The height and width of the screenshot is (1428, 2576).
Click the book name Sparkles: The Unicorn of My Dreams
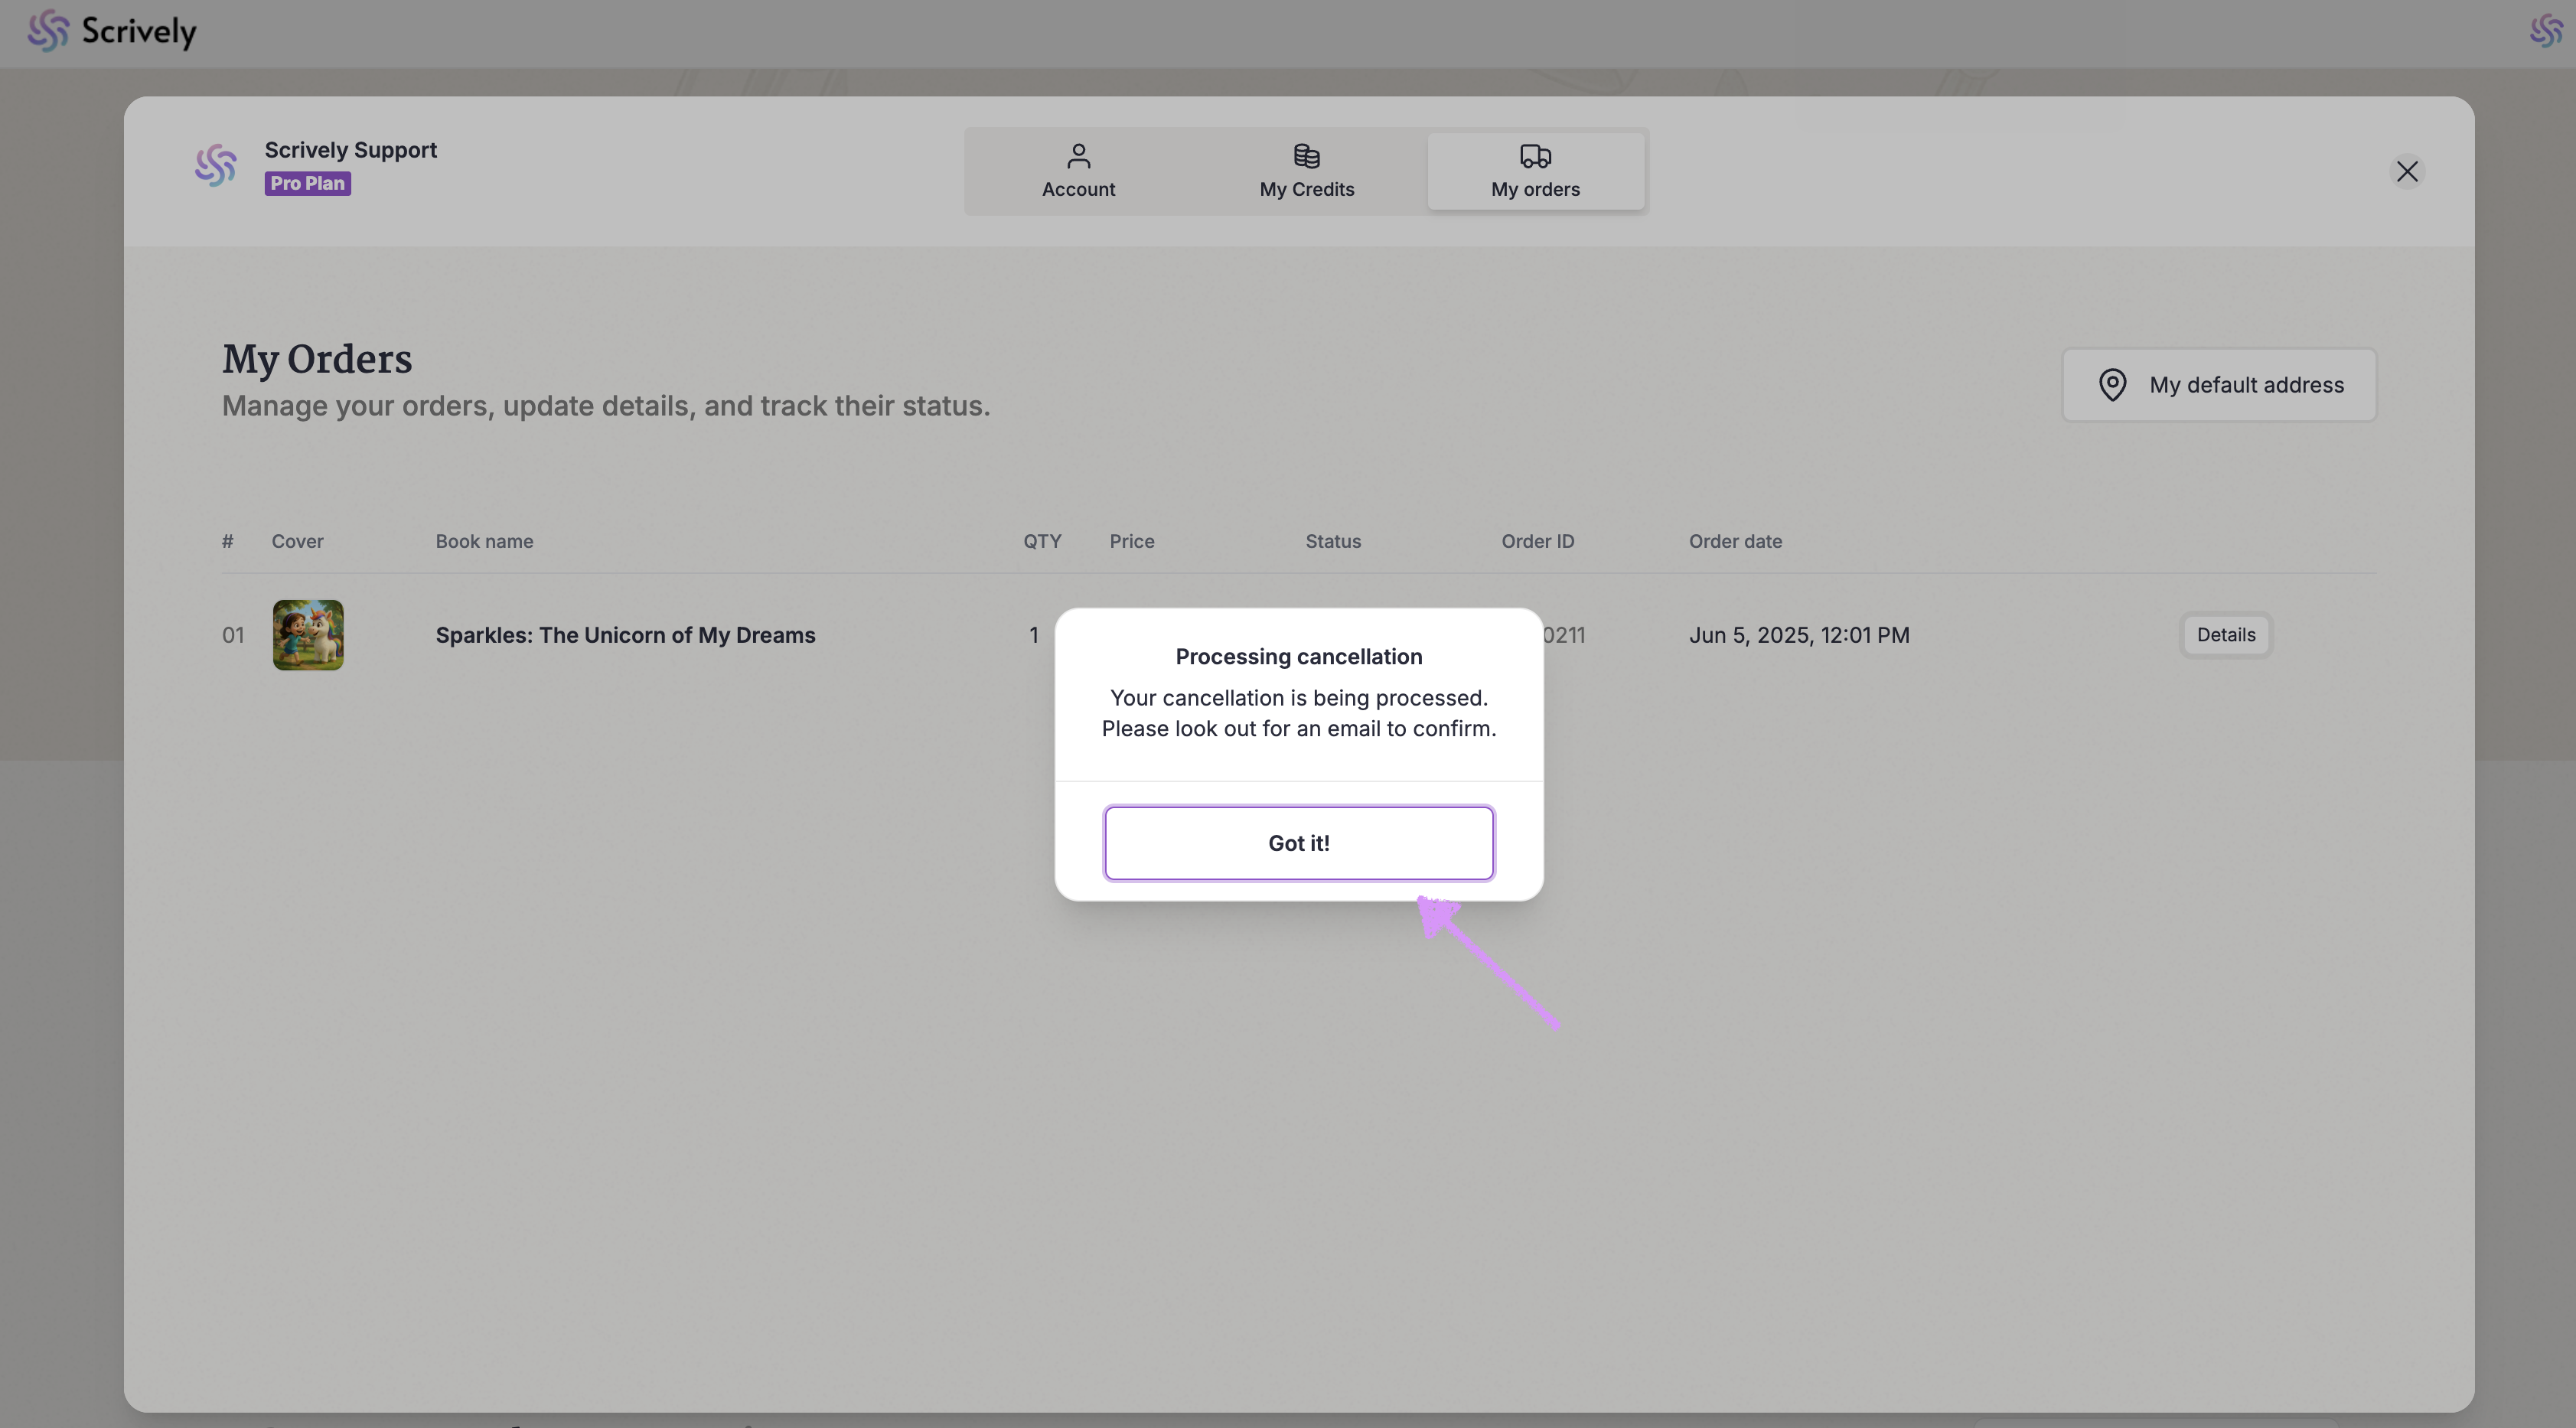pos(625,635)
